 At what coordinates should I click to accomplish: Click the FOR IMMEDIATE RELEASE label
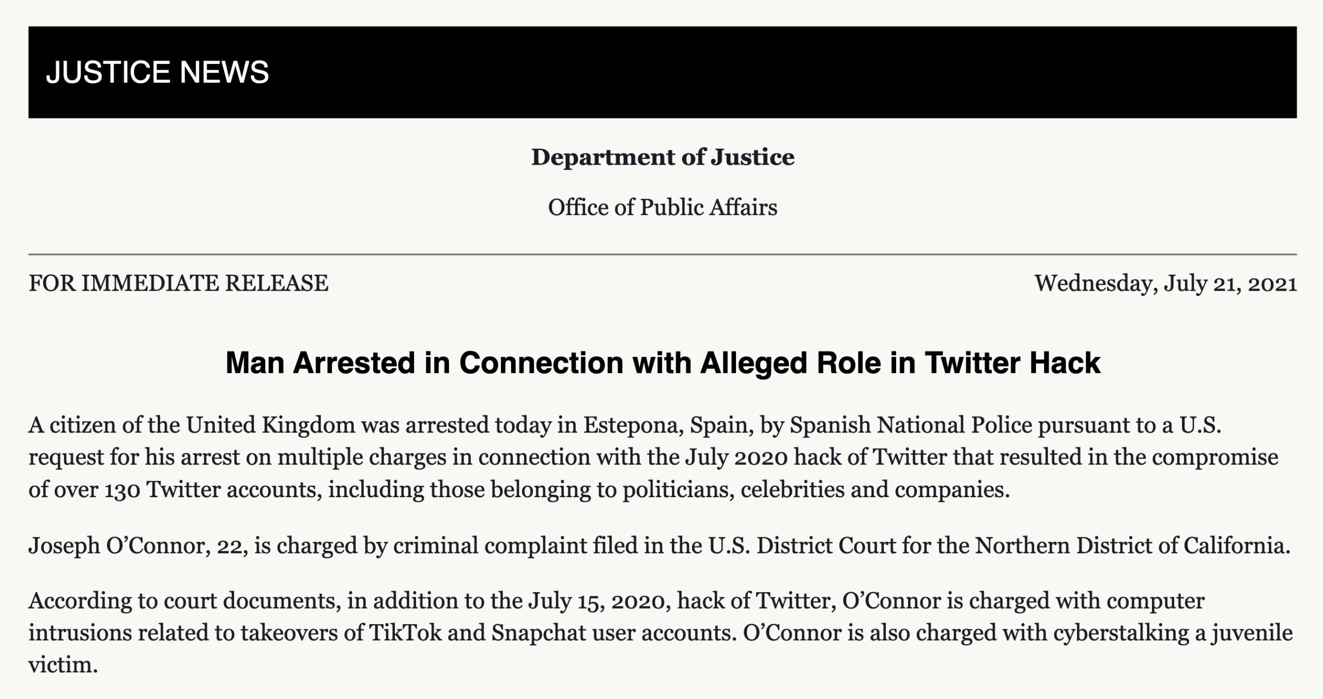click(x=178, y=283)
